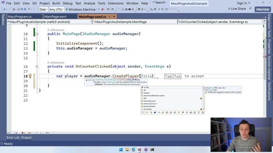Open File Explorer from taskbar
Viewport: 273px width, 153px height.
127,150
